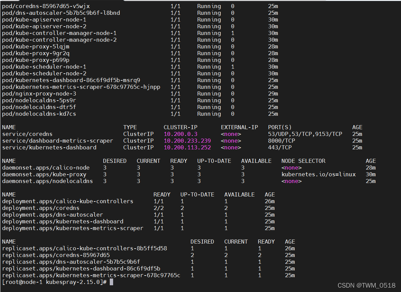401x292 pixels.
Task: Click the terminal cursor at the prompt
Action: click(x=111, y=282)
